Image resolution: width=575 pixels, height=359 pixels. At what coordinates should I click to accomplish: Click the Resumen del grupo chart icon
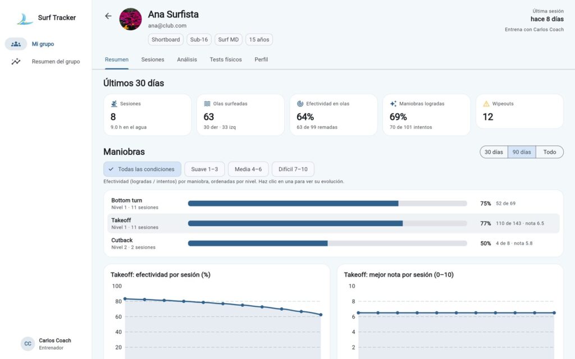coord(16,62)
